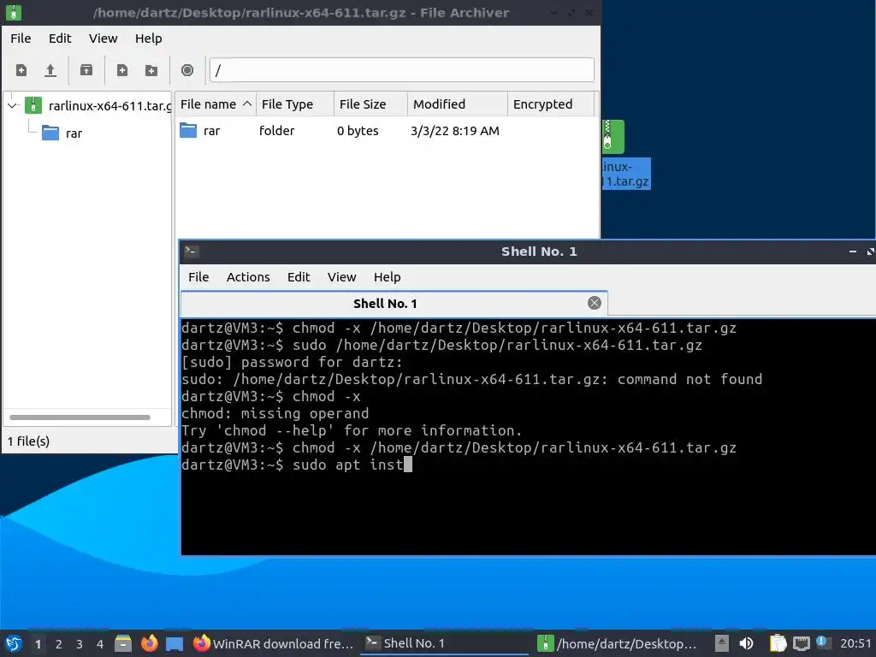Click the New archive toolbar icon
The width and height of the screenshot is (876, 657).
coord(21,70)
